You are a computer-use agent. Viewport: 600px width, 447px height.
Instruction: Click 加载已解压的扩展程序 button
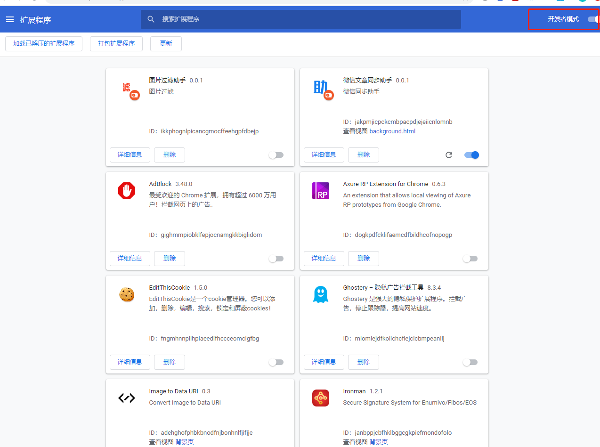pos(44,43)
